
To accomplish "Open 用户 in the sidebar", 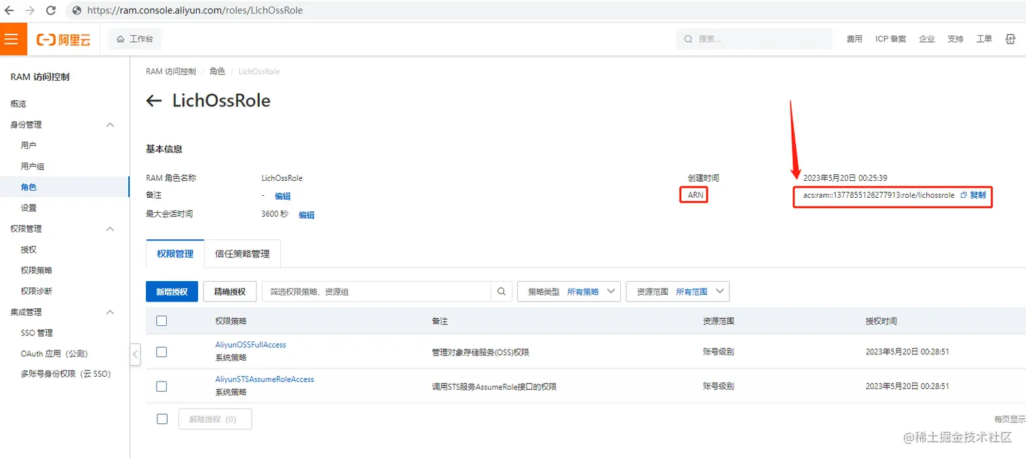I will [x=28, y=146].
